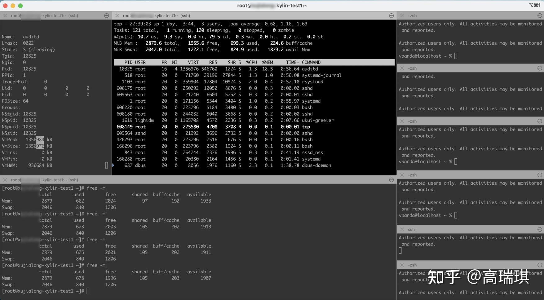Image resolution: width=544 pixels, height=300 pixels.
Task: Focus the last shell prompt in the free -m pane
Action: (88, 291)
